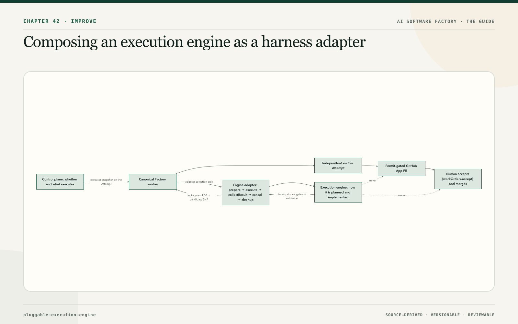This screenshot has height=324, width=518.
Task: Click the 'Execution engine: how it is planned' node
Action: (338, 192)
